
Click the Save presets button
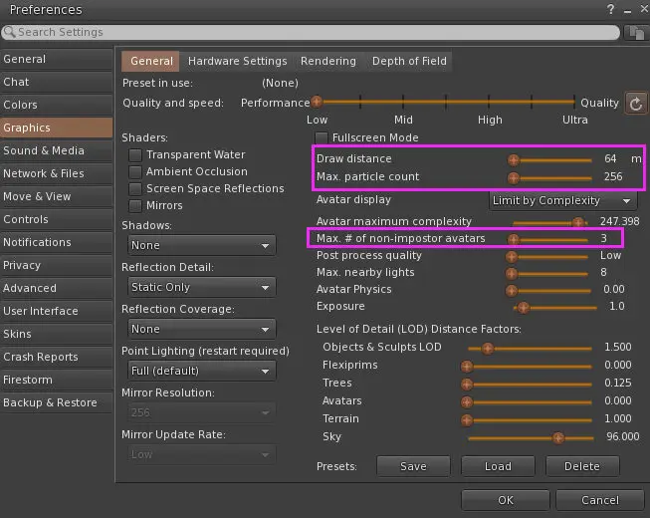click(x=413, y=466)
